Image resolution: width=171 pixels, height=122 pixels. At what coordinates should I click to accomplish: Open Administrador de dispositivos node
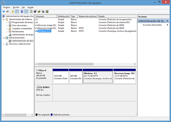pos(23,35)
